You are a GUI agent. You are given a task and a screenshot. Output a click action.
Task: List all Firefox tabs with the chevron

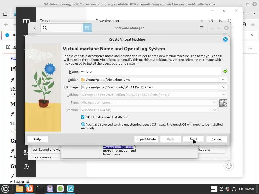tap(254, 14)
